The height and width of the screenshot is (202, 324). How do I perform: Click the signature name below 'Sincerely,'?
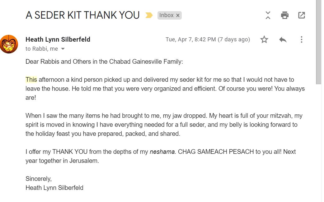point(54,188)
